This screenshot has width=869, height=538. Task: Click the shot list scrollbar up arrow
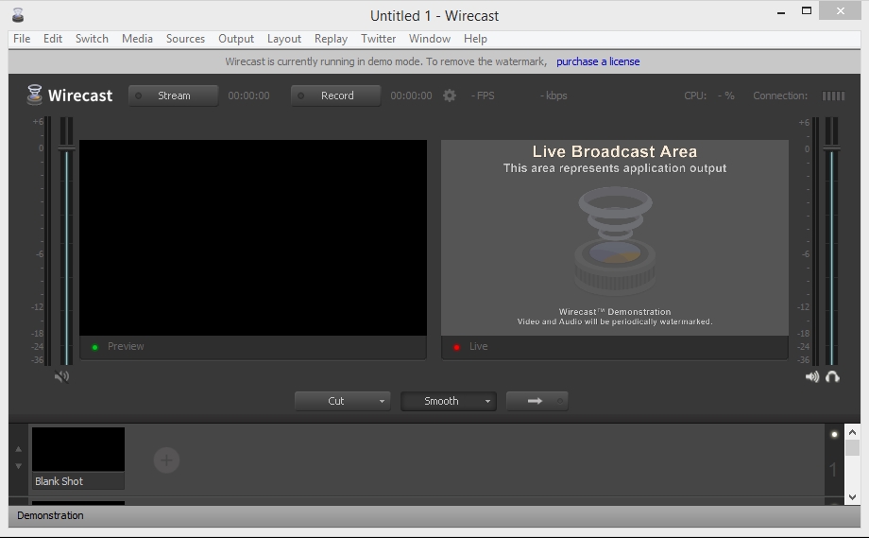(853, 432)
